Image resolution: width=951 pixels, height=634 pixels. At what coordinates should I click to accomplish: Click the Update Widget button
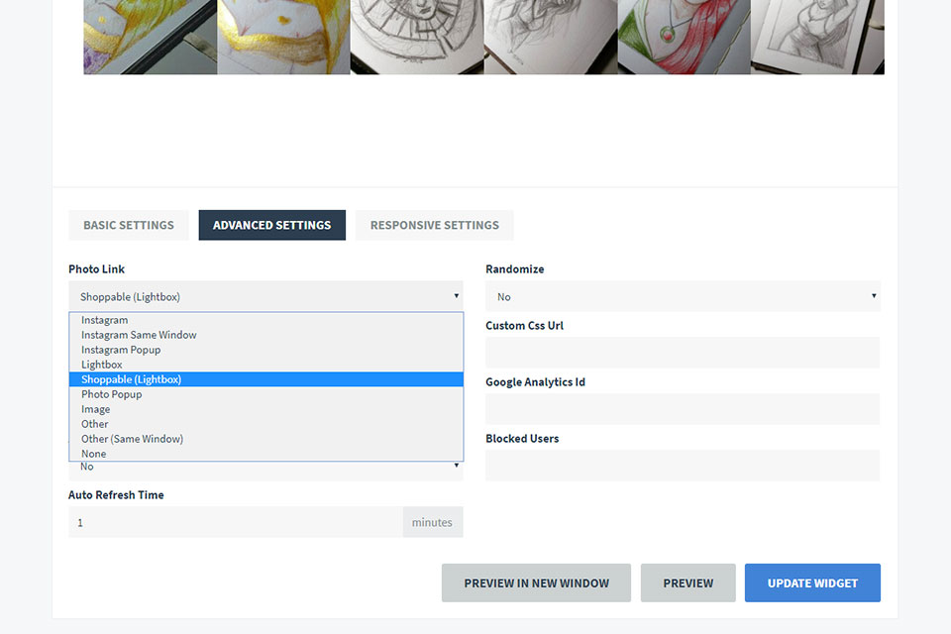click(x=812, y=583)
